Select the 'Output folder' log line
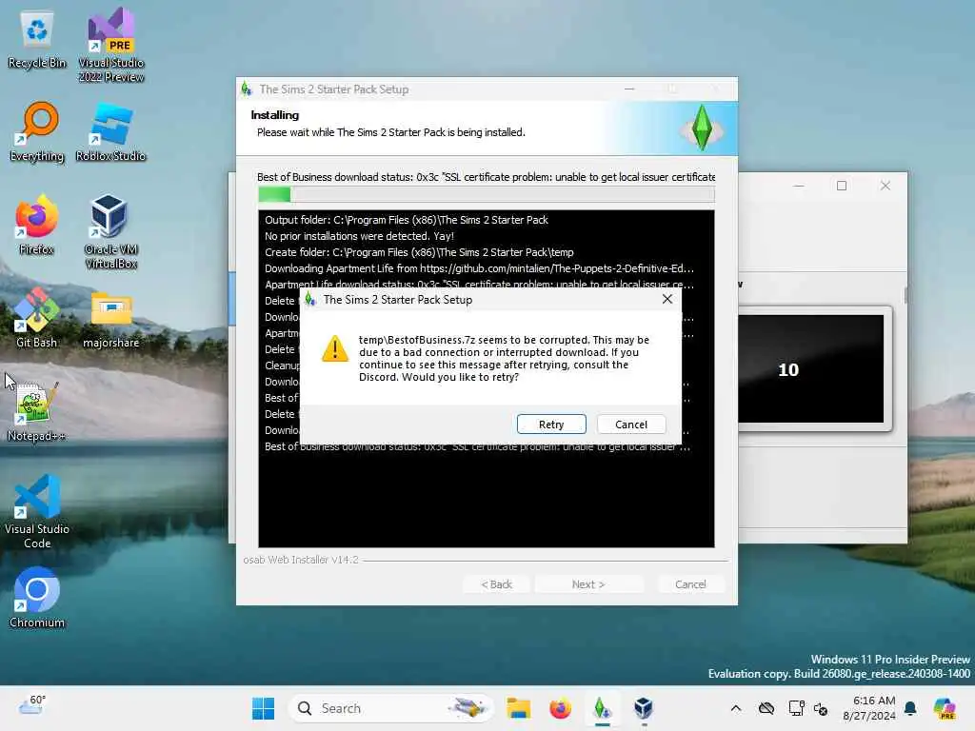The image size is (975, 731). (x=406, y=220)
